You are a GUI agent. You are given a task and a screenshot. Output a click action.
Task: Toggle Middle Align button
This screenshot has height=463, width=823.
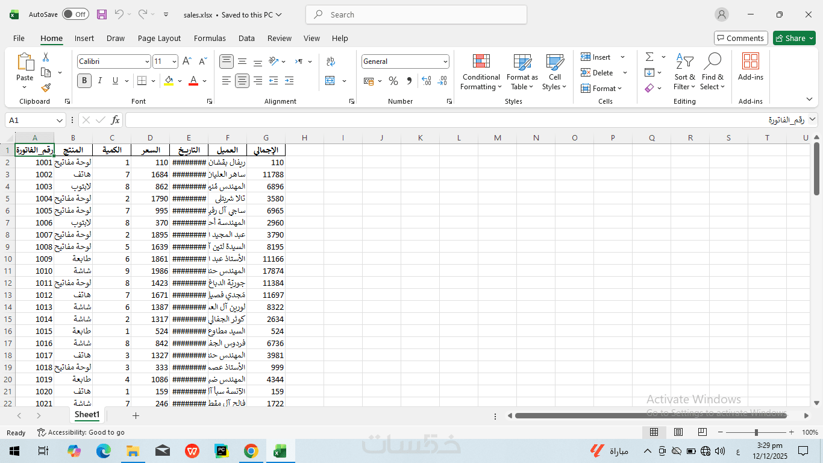tap(242, 61)
